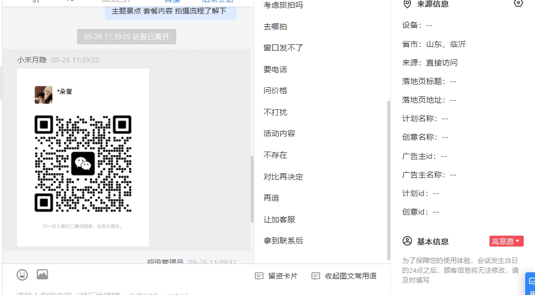The height and width of the screenshot is (295, 535).
Task: Open the emoji picker
Action: (x=22, y=274)
